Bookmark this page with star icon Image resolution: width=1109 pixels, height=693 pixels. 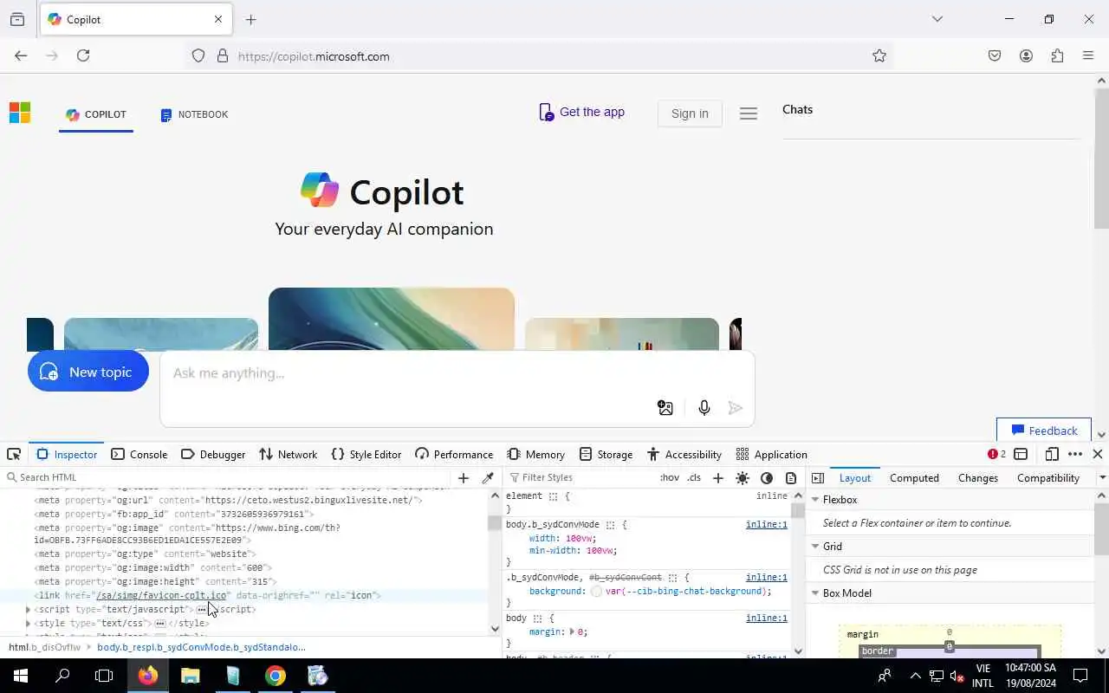tap(879, 55)
